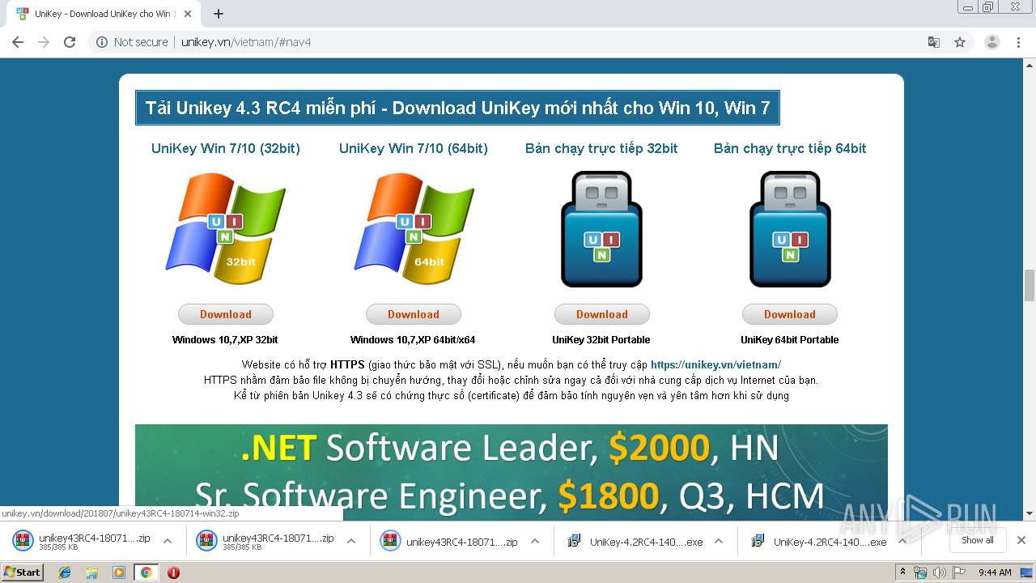View site info for Not secure warning
This screenshot has height=583, width=1036.
pyautogui.click(x=132, y=42)
